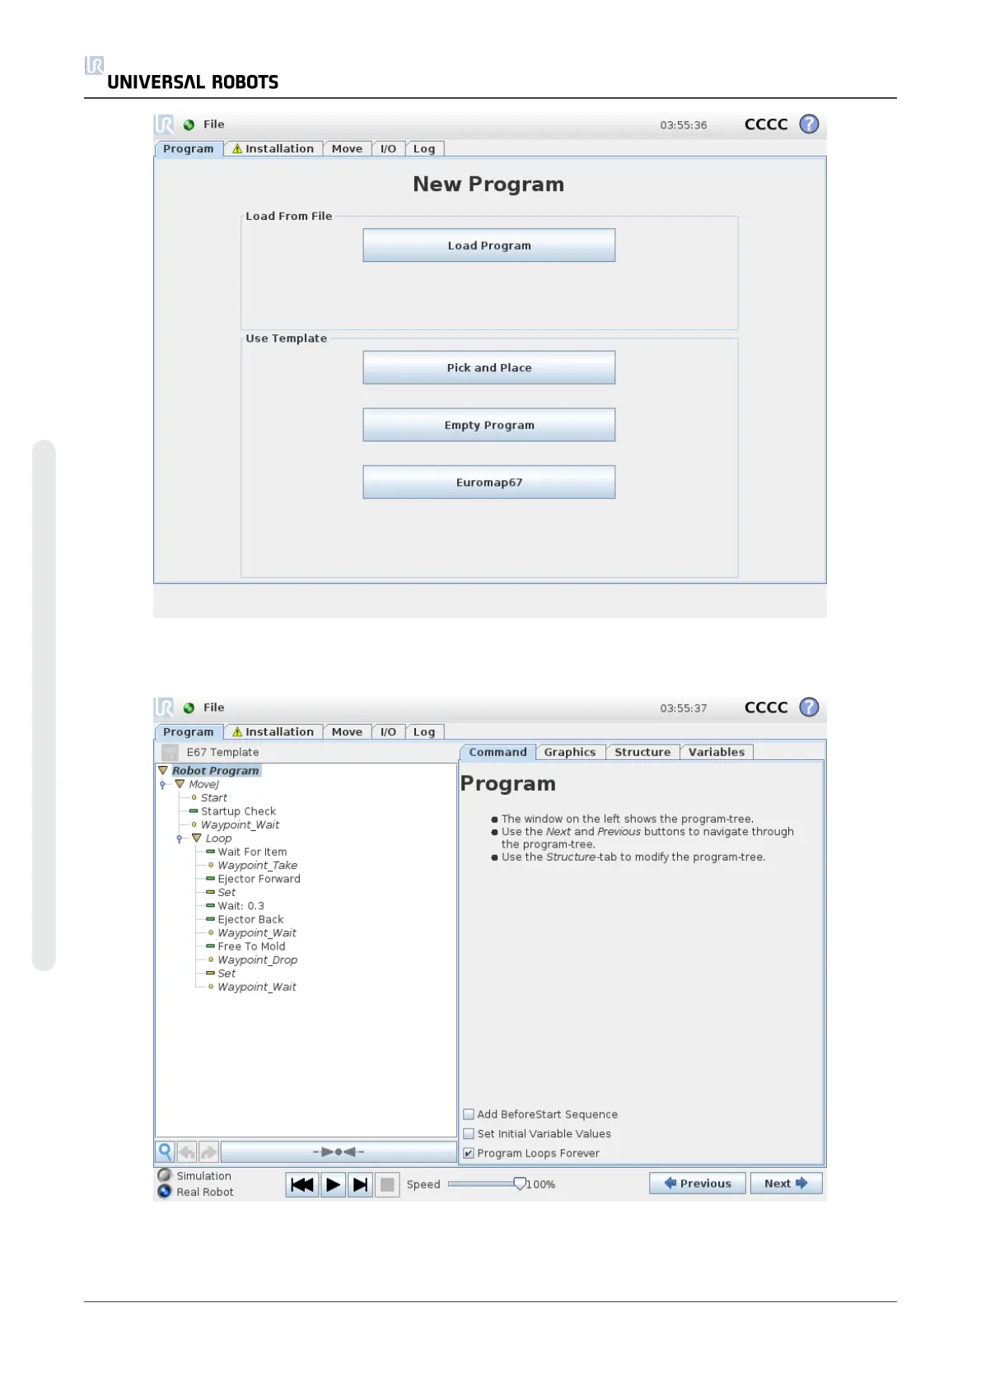Click the collapse handle bar below the program tree
The width and height of the screenshot is (981, 1387).
pyautogui.click(x=339, y=1151)
